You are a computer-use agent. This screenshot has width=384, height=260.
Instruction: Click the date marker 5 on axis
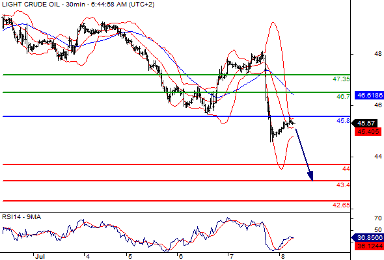[x=130, y=257]
